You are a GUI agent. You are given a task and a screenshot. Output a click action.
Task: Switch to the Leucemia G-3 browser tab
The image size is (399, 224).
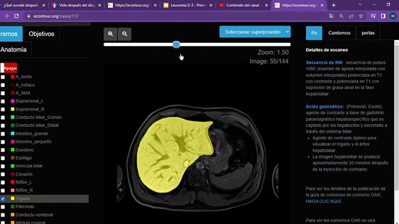188,5
